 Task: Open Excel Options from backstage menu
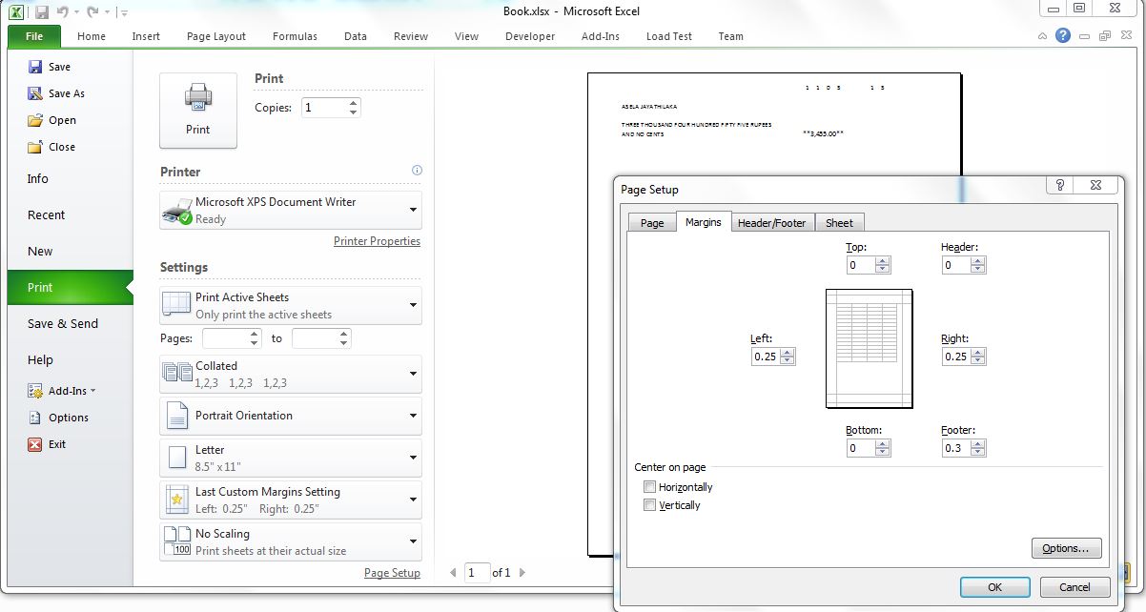[58, 418]
